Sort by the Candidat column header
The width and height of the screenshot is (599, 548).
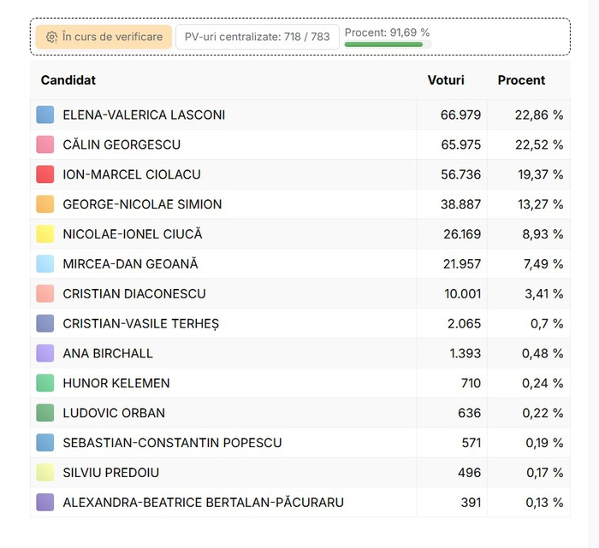68,80
